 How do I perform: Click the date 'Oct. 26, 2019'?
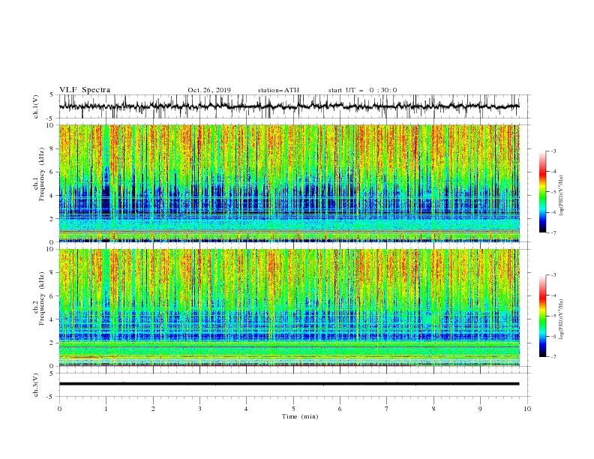point(209,90)
